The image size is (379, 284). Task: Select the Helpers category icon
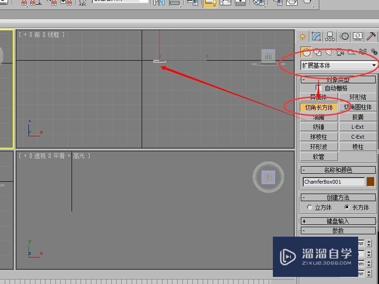(352, 52)
